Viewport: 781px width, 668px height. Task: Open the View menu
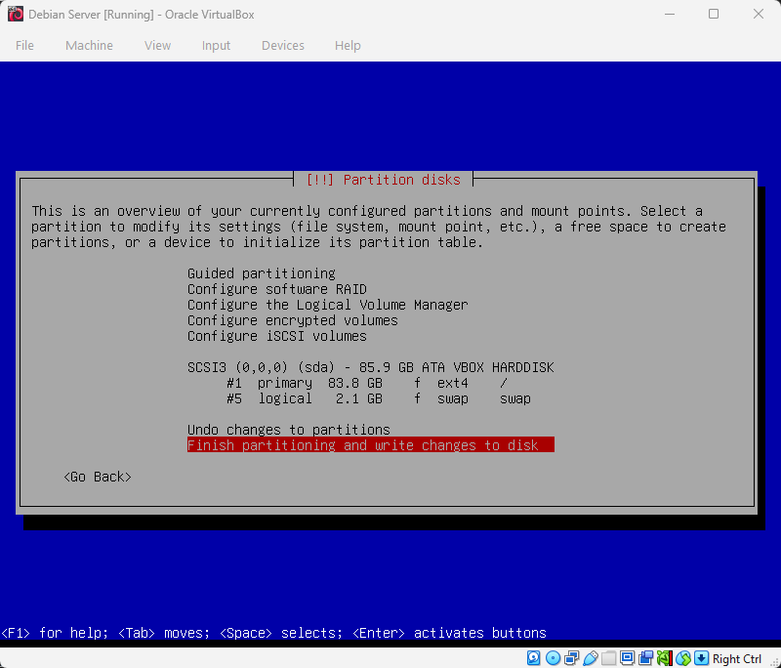[157, 45]
